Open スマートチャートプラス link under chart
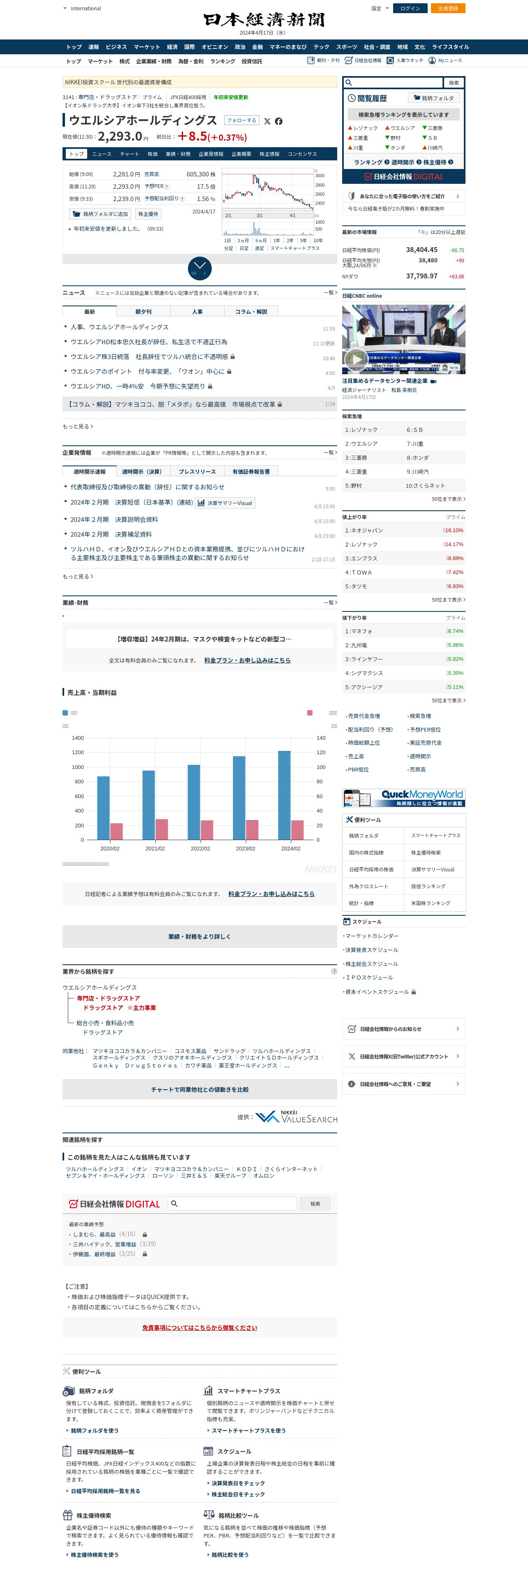 point(295,248)
